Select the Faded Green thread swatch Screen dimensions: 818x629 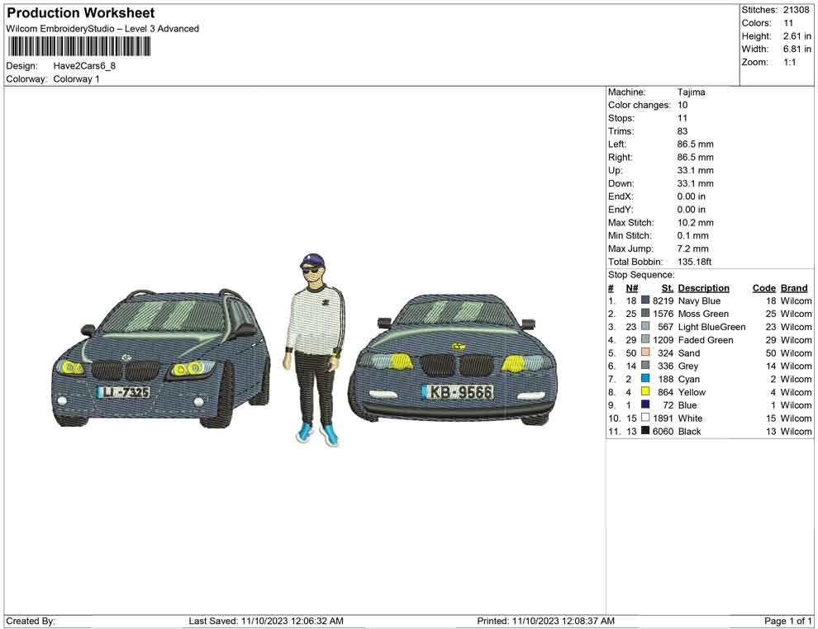tap(645, 339)
